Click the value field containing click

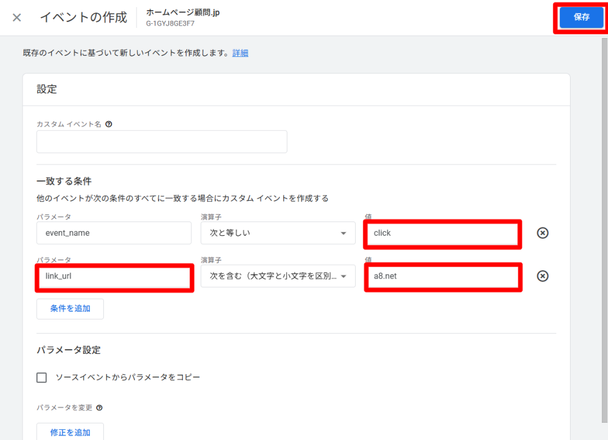tap(442, 233)
